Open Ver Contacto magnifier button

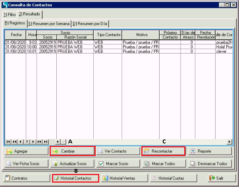pyautogui.click(x=118, y=151)
